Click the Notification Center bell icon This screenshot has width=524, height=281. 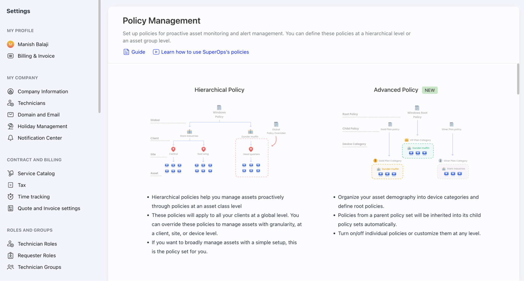pyautogui.click(x=10, y=138)
